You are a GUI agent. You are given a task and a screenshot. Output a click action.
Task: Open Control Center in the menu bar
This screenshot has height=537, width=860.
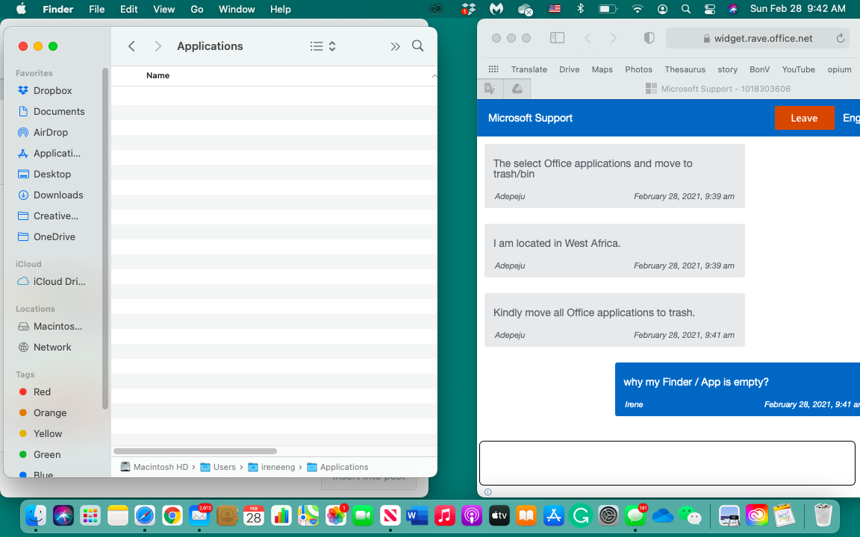click(x=709, y=9)
